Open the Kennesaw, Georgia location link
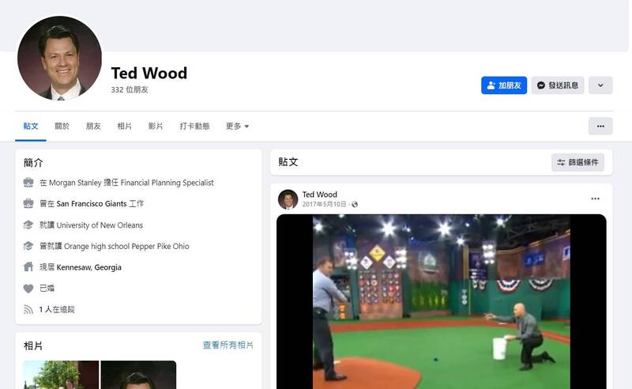 pyautogui.click(x=88, y=267)
